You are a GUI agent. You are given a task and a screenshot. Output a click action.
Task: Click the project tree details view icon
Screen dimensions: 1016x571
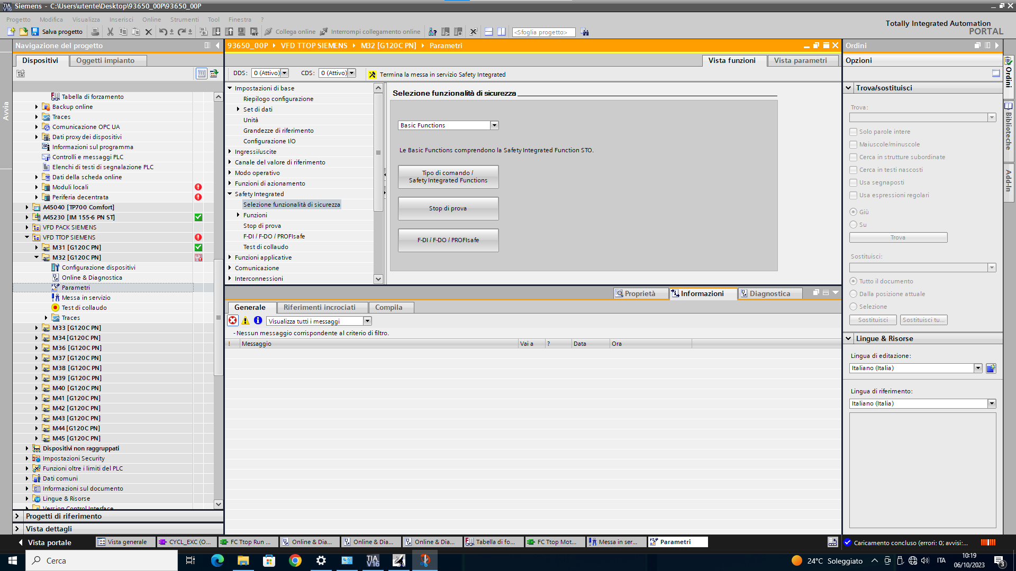pyautogui.click(x=202, y=73)
